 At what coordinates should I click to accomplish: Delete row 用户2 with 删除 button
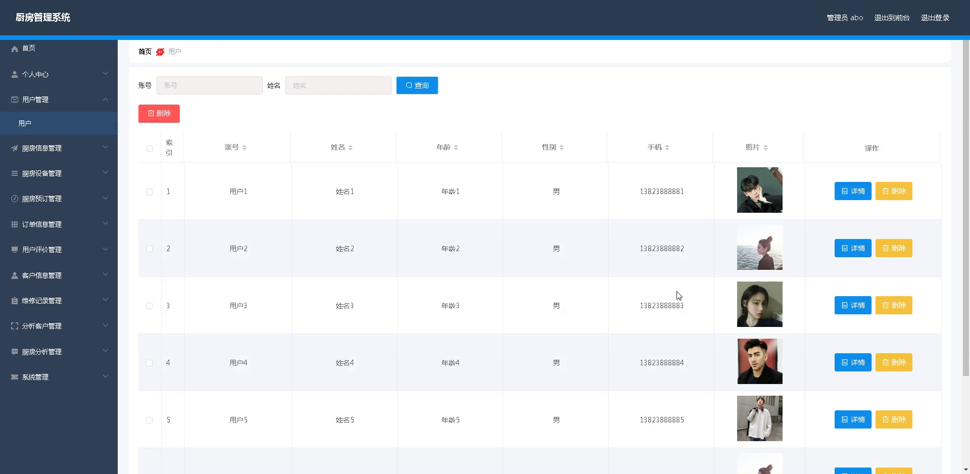tap(894, 248)
